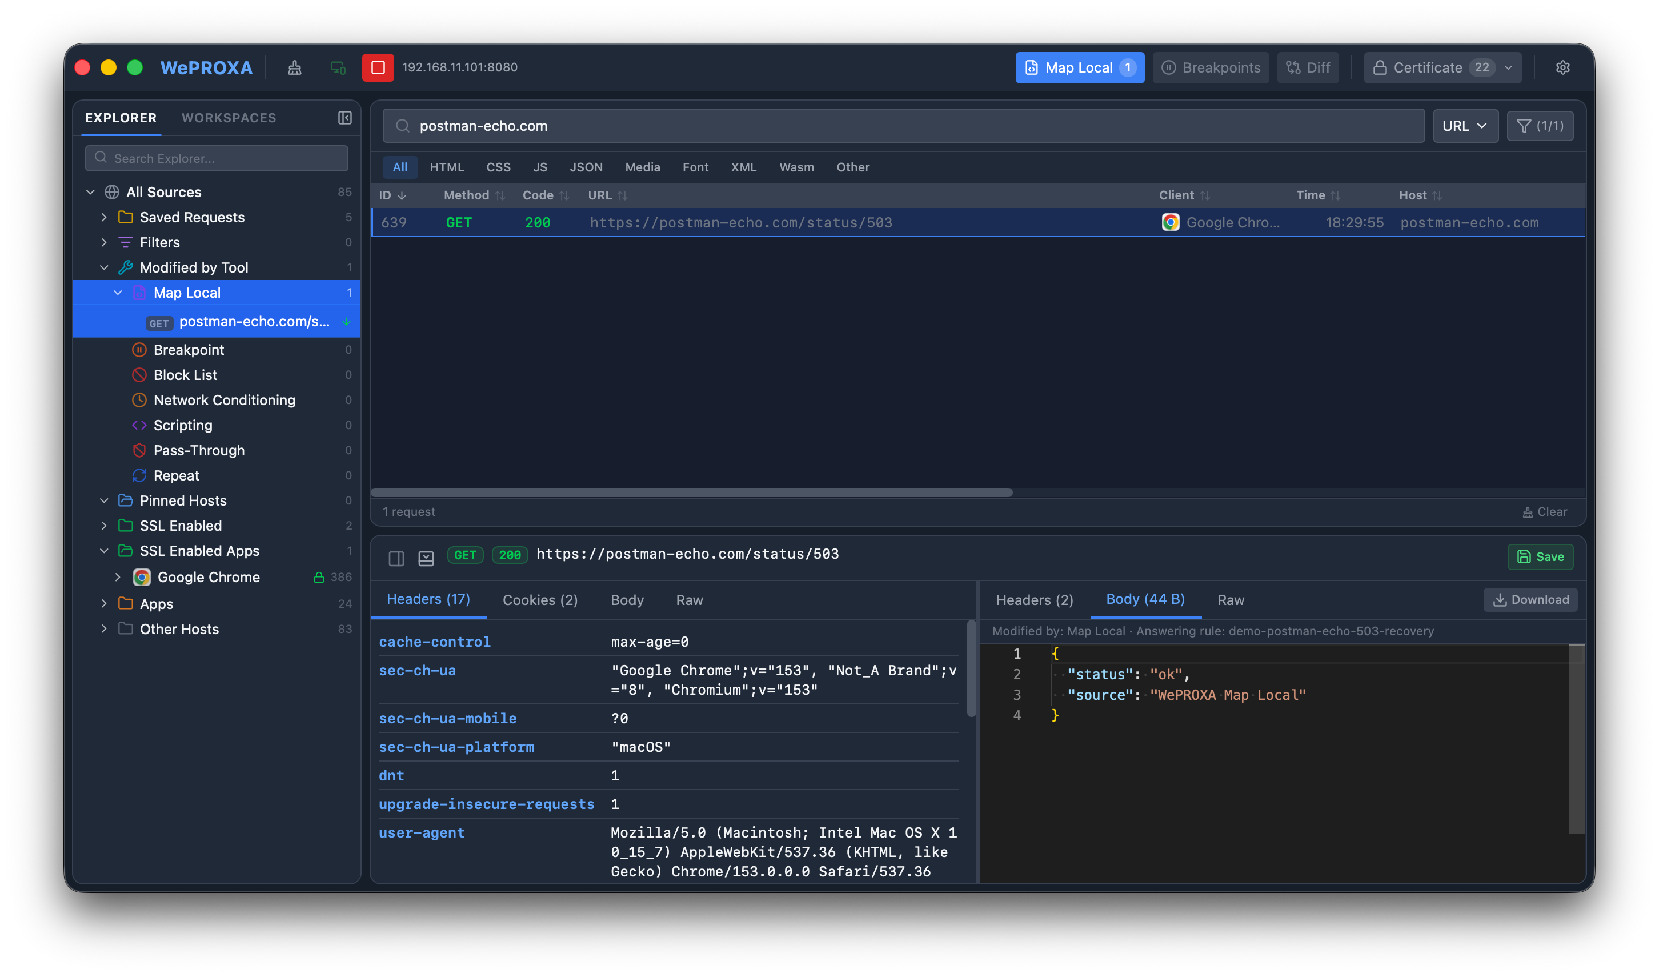Collapse the Map Local tree node
The image size is (1659, 977).
click(x=118, y=293)
